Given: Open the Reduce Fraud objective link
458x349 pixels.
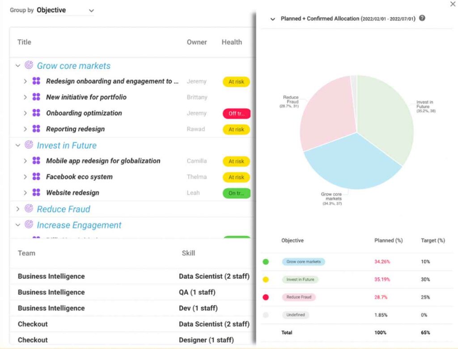Looking at the screenshot, I should pyautogui.click(x=64, y=209).
